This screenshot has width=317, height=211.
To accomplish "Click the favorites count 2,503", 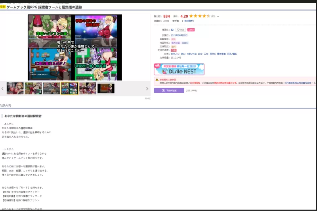I will coord(166,21).
